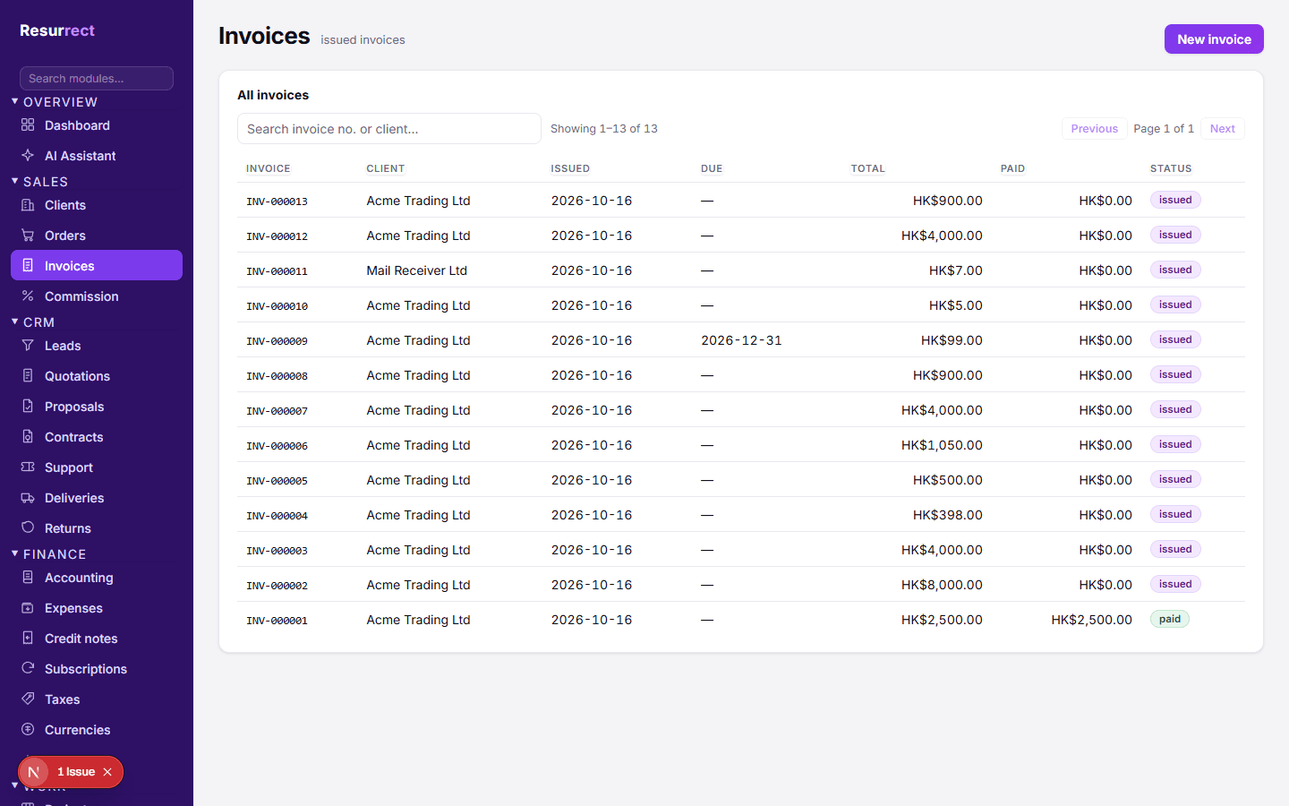Open invoice INV-000007
This screenshot has width=1289, height=806.
(277, 411)
